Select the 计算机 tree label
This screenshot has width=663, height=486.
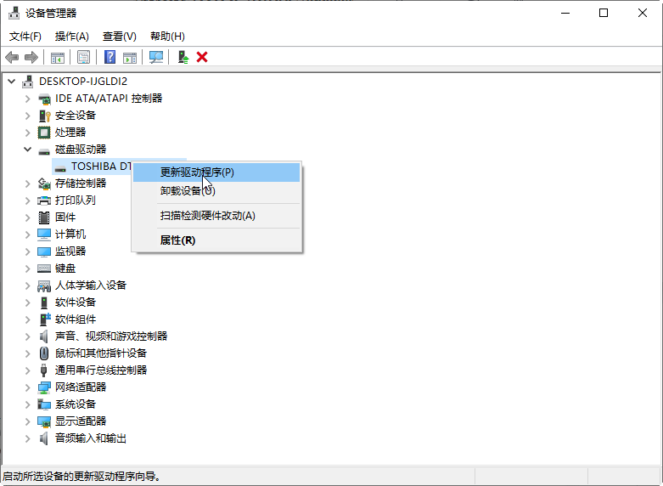point(70,235)
